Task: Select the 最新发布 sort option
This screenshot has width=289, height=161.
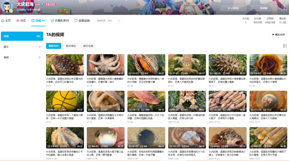Action: (54, 46)
